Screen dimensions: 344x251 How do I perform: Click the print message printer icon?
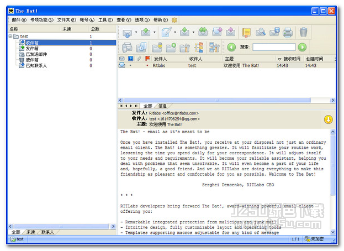[x=288, y=32]
